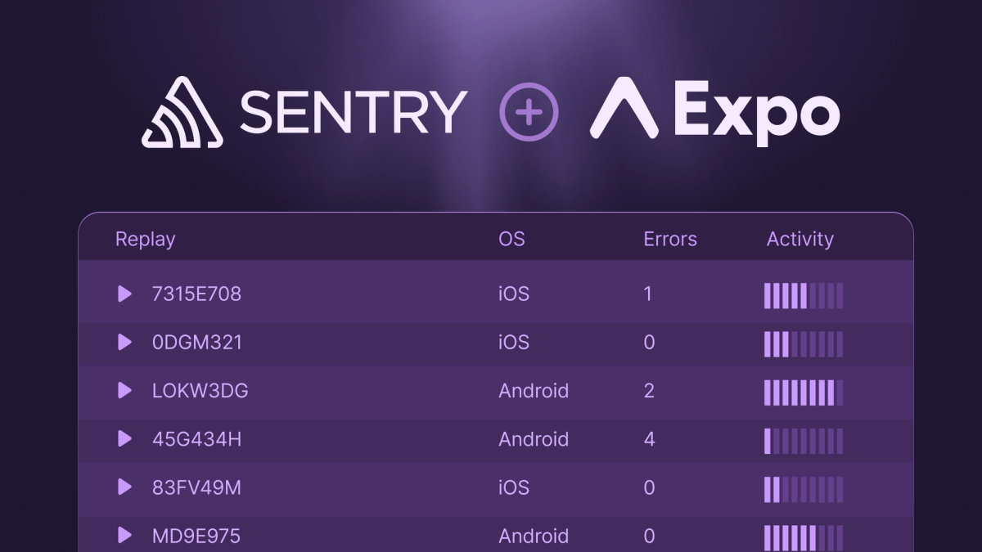Viewport: 982px width, 552px height.
Task: Click the Android label for LOKW3DG
Action: [x=534, y=391]
